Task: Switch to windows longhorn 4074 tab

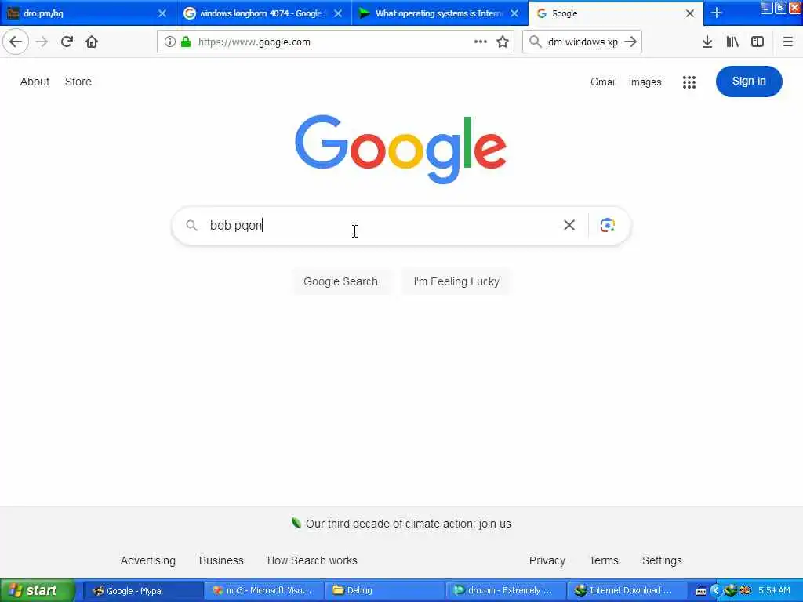Action: pyautogui.click(x=263, y=13)
